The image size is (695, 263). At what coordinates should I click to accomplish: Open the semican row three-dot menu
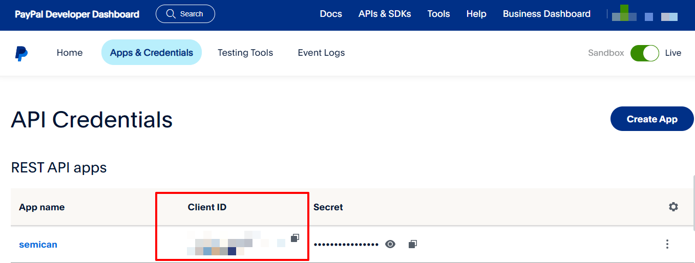coord(667,244)
